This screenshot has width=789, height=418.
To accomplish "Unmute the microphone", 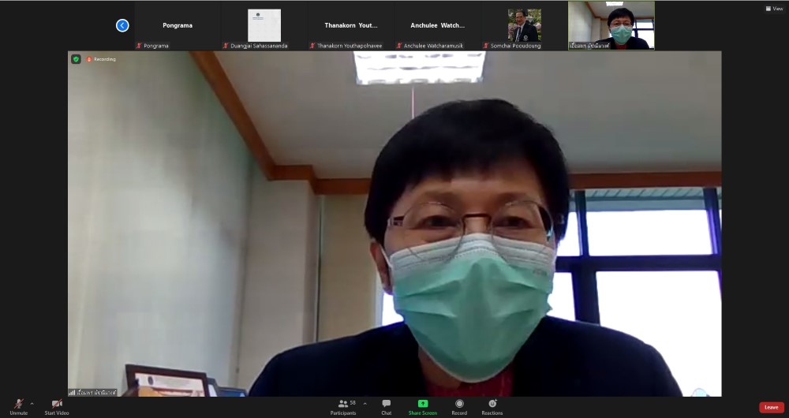I will pos(18,405).
